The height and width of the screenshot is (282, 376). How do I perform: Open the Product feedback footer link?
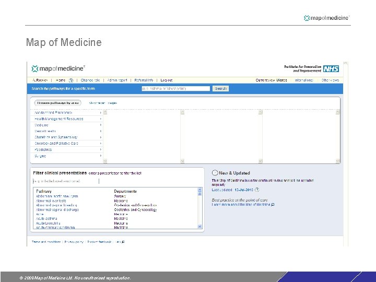pyautogui.click(x=99, y=242)
